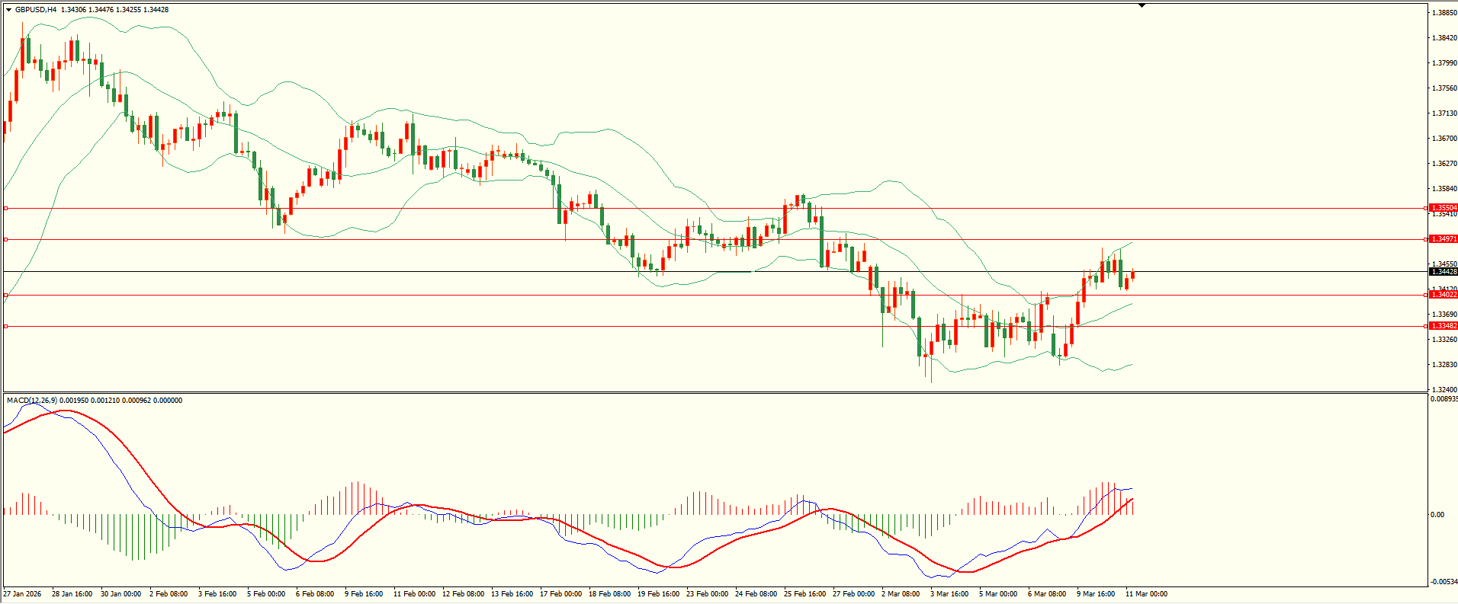Click the 17 Feb 00:00 time label
Image resolution: width=1458 pixels, height=604 pixels.
[x=560, y=594]
